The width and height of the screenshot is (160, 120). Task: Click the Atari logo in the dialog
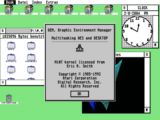click(79, 48)
